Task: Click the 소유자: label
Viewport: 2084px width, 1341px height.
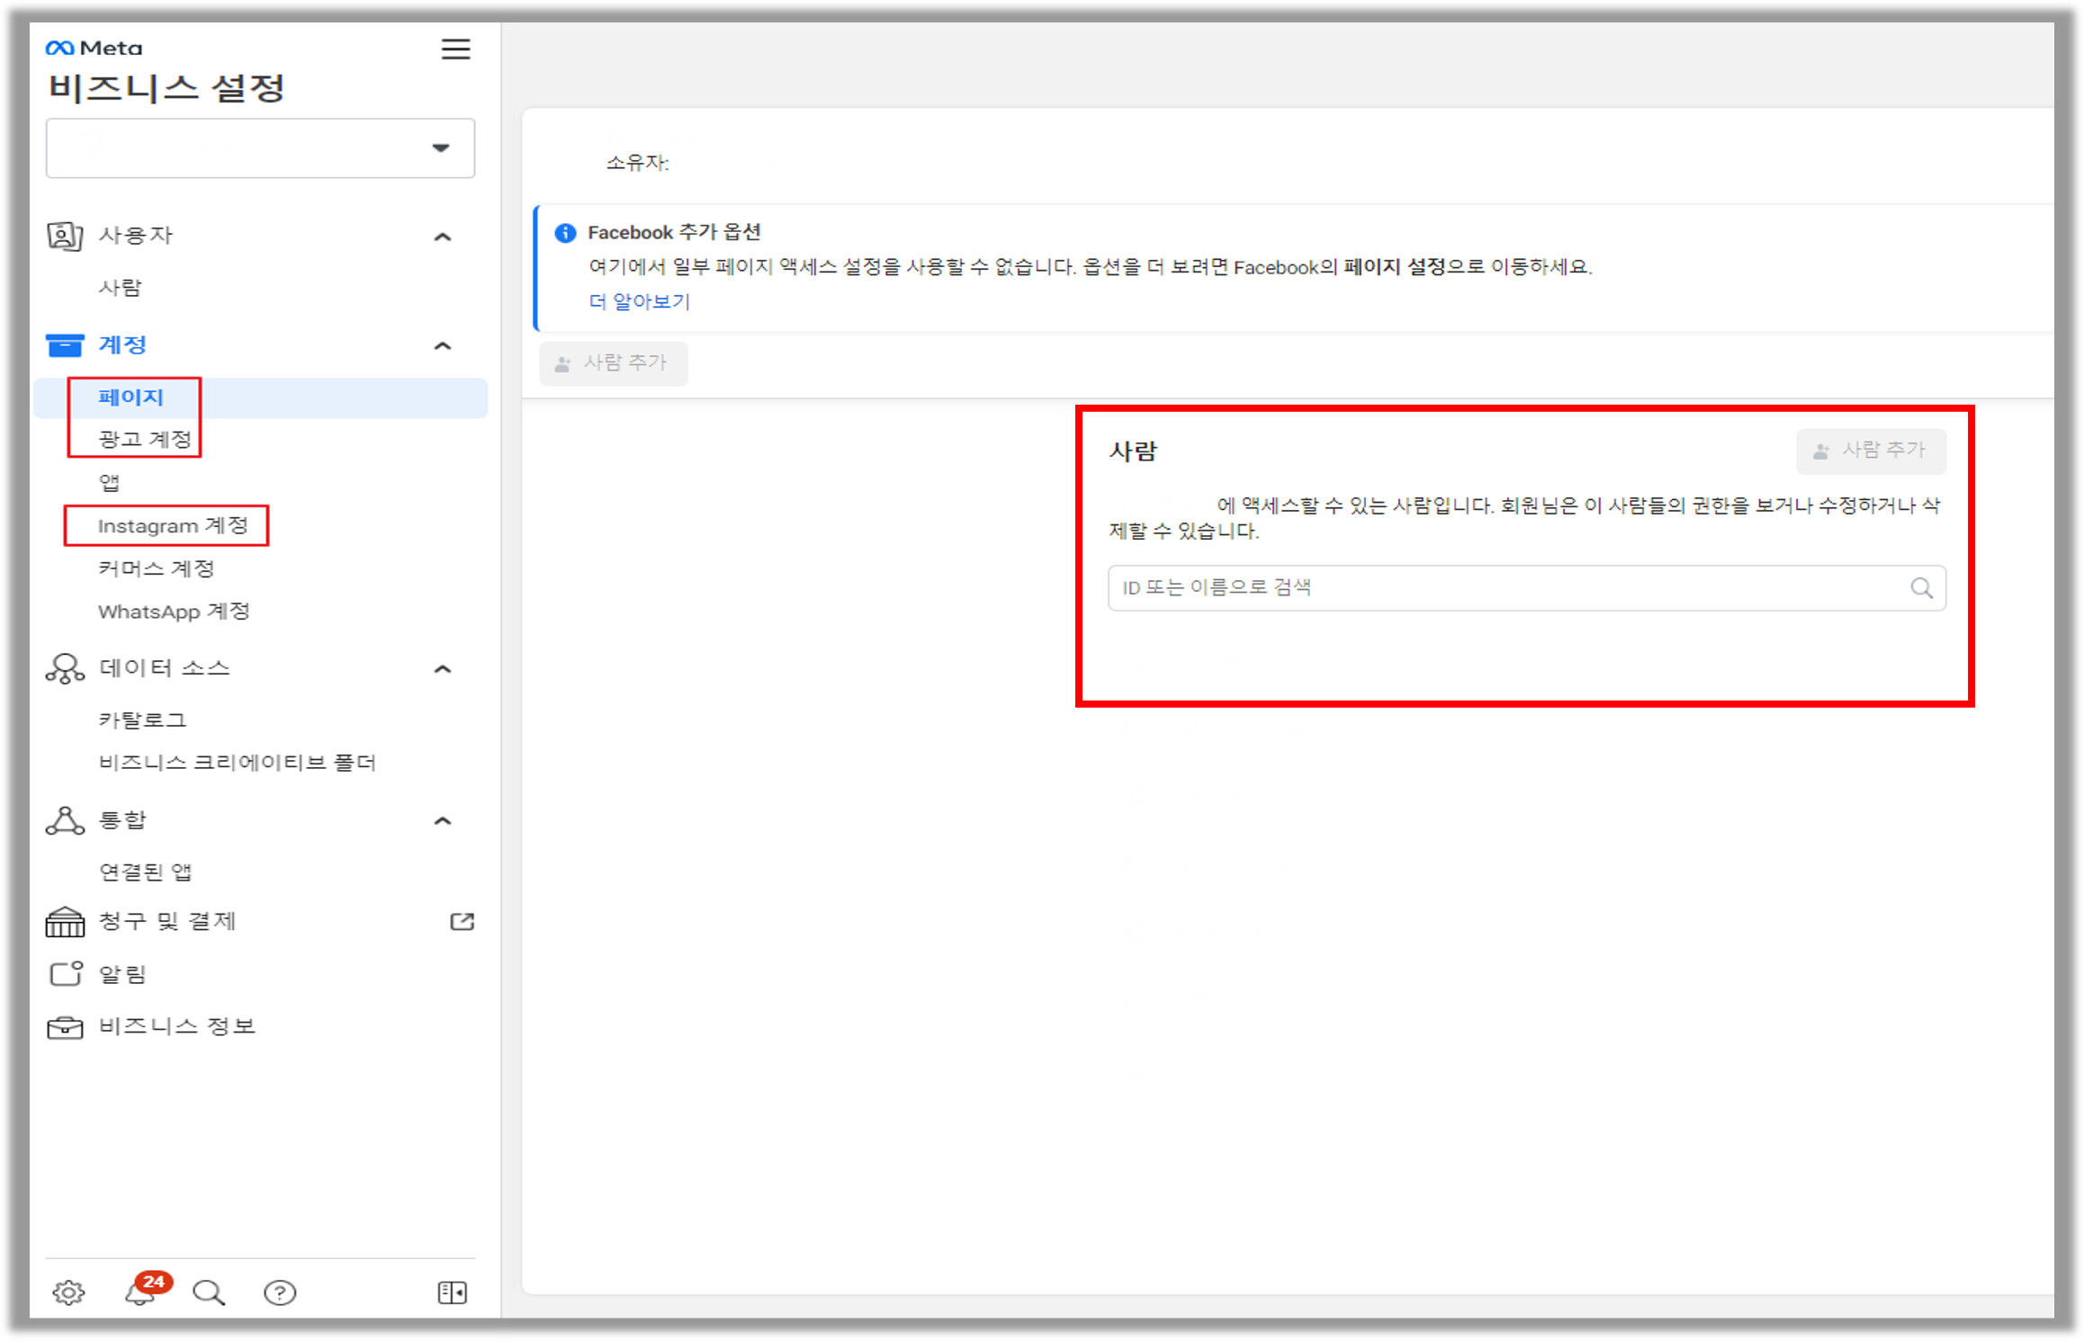Action: coord(637,163)
